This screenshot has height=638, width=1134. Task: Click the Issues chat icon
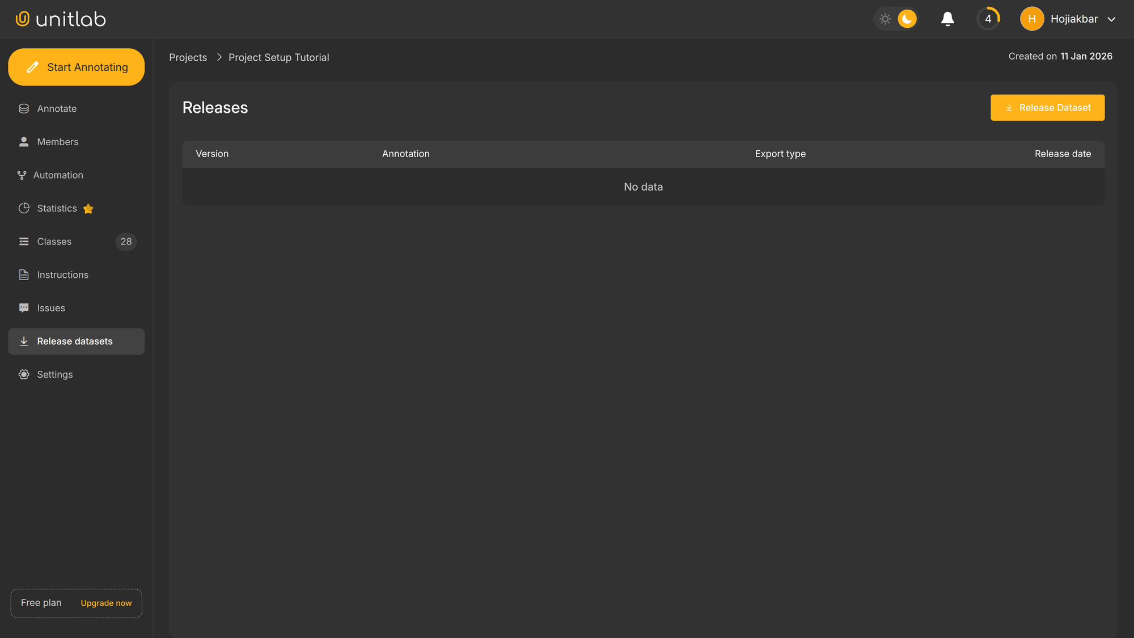pos(23,307)
